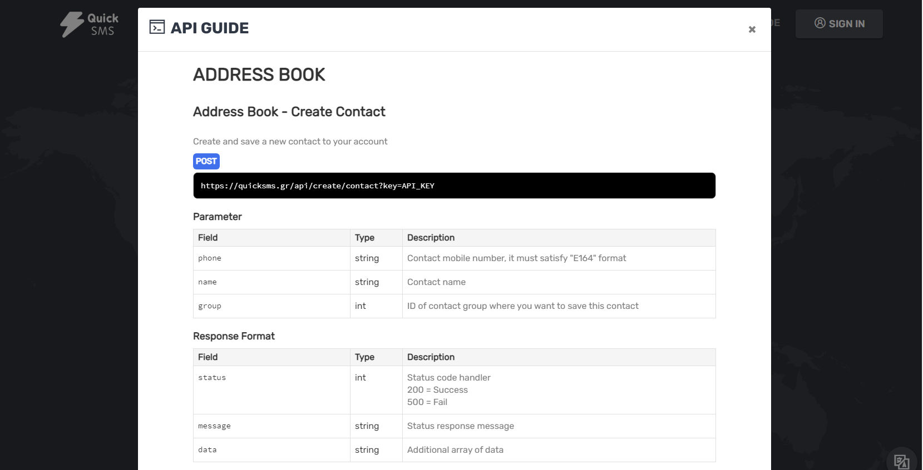Viewport: 923px width, 470px height.
Task: Click the 'string' type in data row
Action: tap(367, 450)
